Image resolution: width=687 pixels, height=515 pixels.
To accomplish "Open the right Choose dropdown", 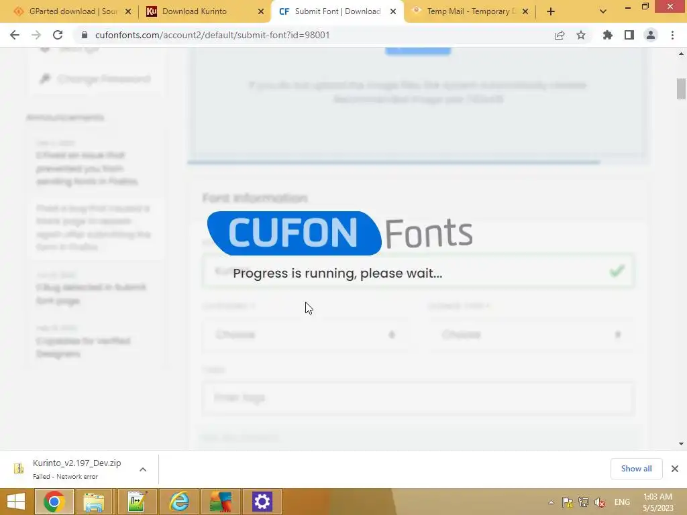I will 531,335.
